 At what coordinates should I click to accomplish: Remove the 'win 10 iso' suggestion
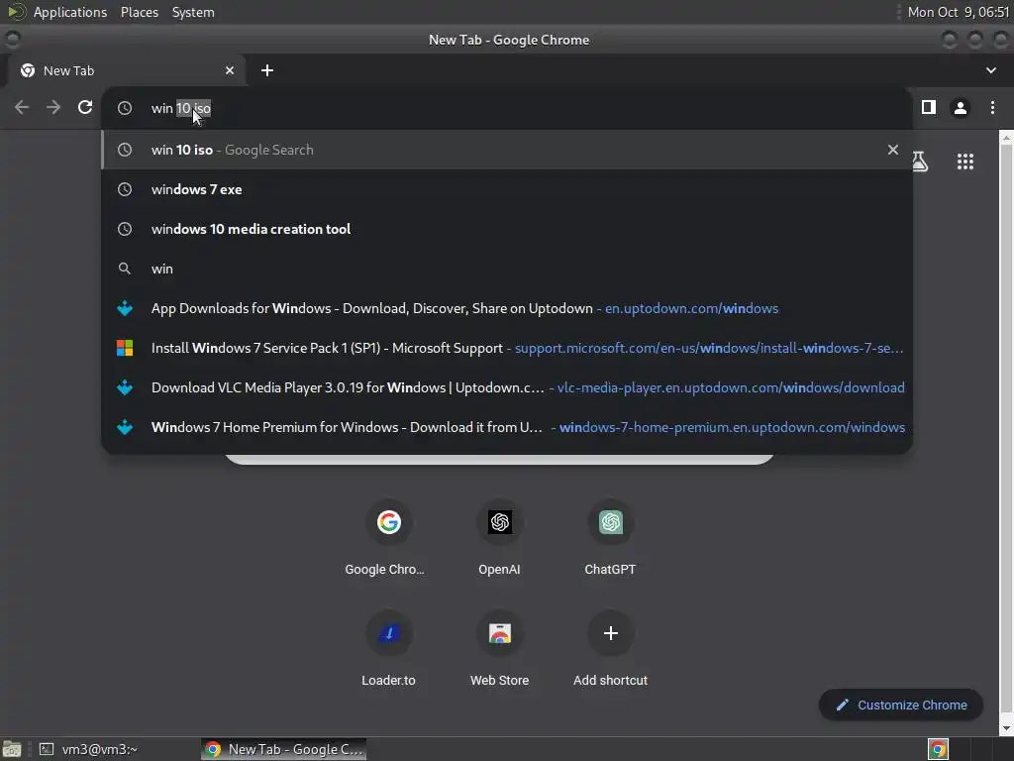click(x=892, y=150)
